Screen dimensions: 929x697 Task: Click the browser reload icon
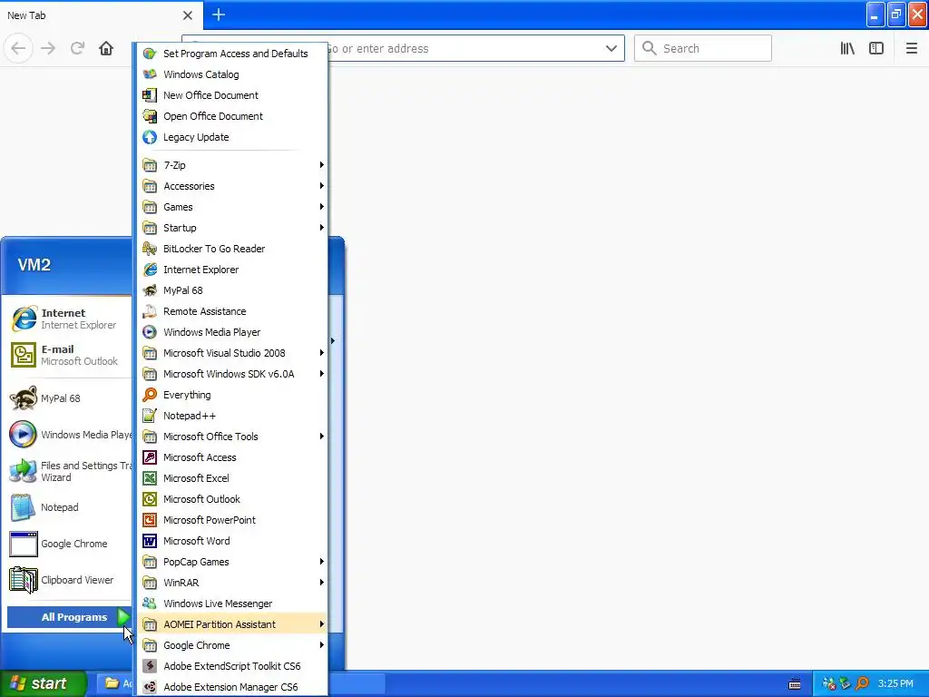(x=77, y=48)
